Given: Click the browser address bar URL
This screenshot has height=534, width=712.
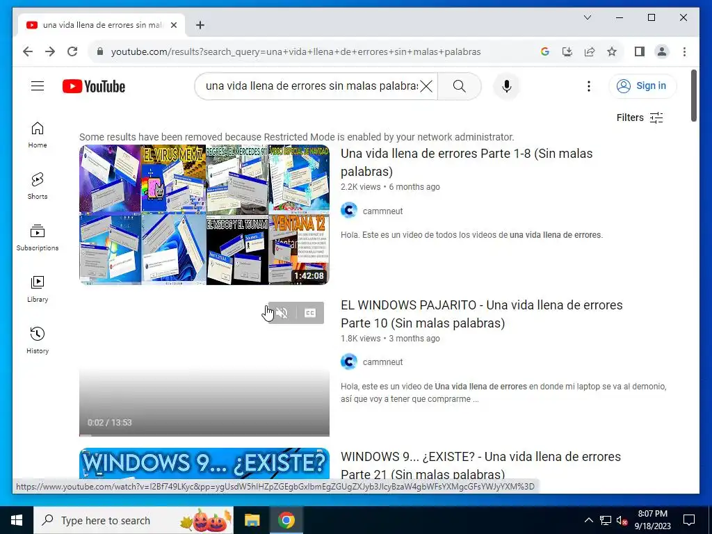Looking at the screenshot, I should pos(296,51).
